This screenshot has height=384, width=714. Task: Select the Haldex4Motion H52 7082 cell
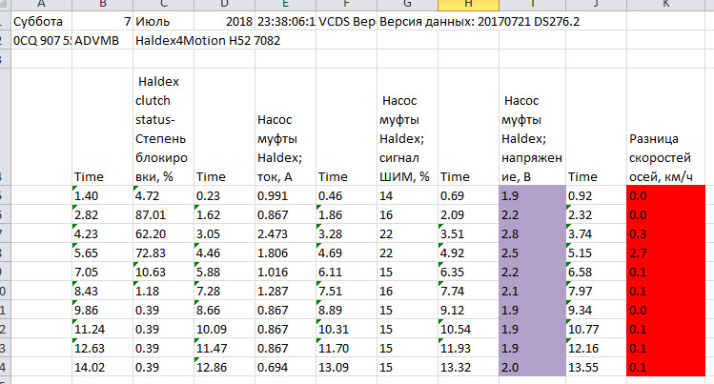(208, 40)
